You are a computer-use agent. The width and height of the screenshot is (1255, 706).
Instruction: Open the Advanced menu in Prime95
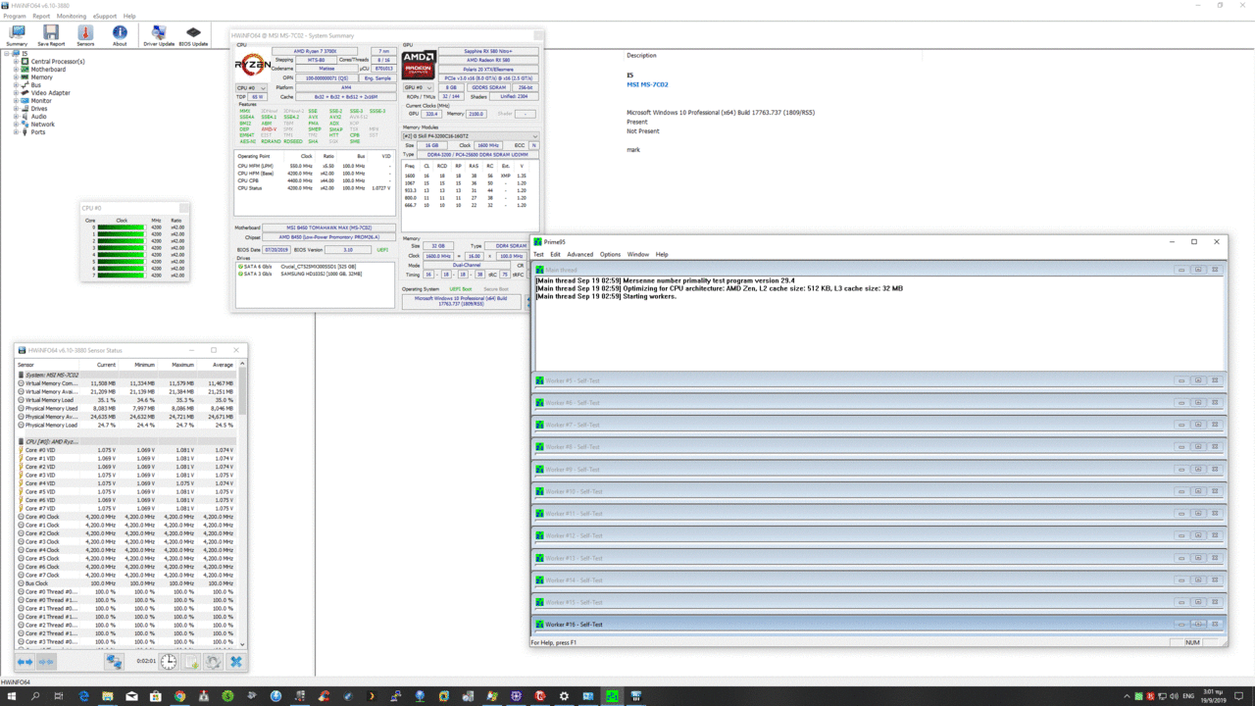pyautogui.click(x=579, y=254)
